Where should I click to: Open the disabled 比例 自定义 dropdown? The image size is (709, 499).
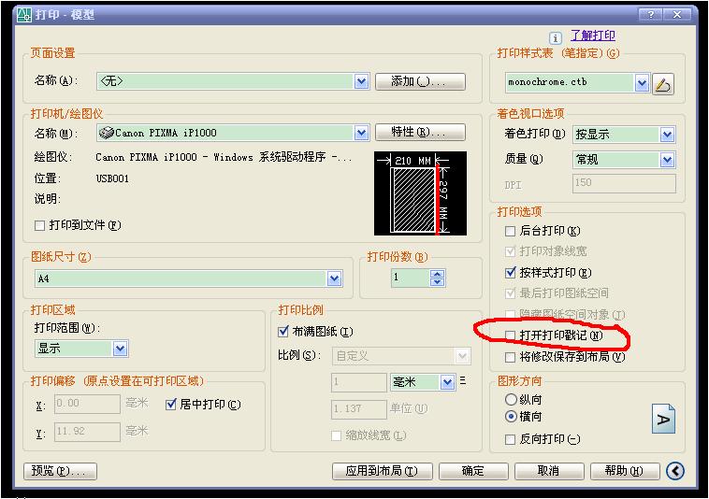462,356
